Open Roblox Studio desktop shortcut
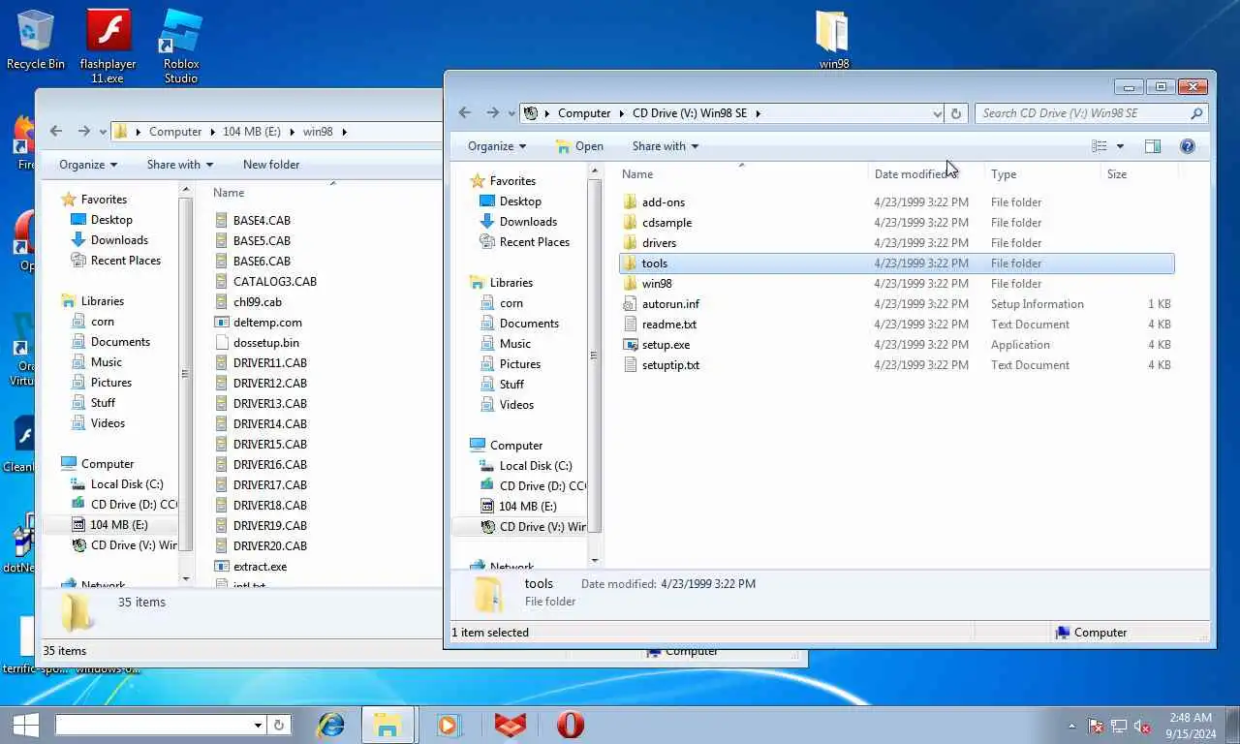The image size is (1240, 744). (181, 46)
